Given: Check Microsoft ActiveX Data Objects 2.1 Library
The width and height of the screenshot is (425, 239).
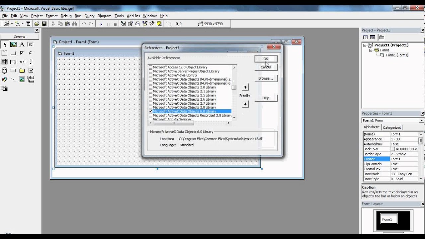Looking at the screenshot, I should point(151,91).
